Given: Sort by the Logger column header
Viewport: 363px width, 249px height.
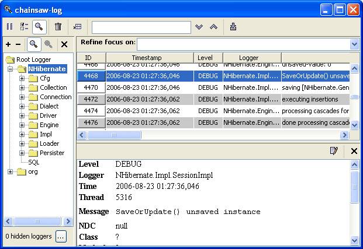Looking at the screenshot, I should [252, 58].
